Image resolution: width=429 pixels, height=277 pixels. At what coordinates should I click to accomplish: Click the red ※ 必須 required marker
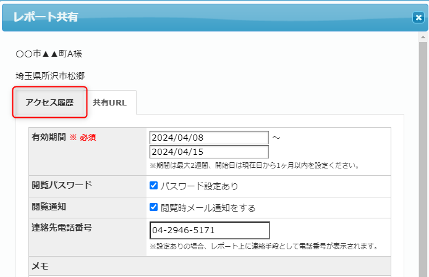tap(82, 137)
